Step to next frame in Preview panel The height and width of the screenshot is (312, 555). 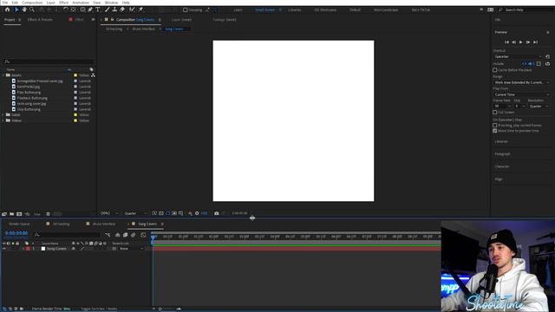coord(528,42)
